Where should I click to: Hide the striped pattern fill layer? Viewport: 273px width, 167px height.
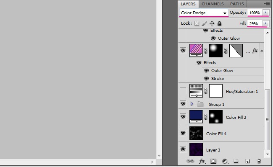(x=183, y=51)
